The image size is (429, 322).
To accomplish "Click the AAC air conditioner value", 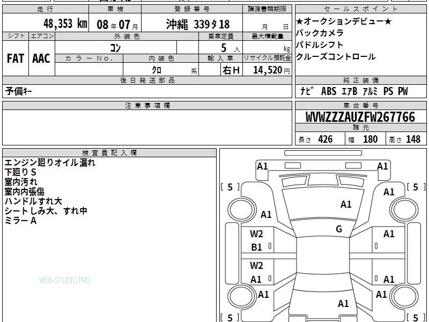I will 41,58.
